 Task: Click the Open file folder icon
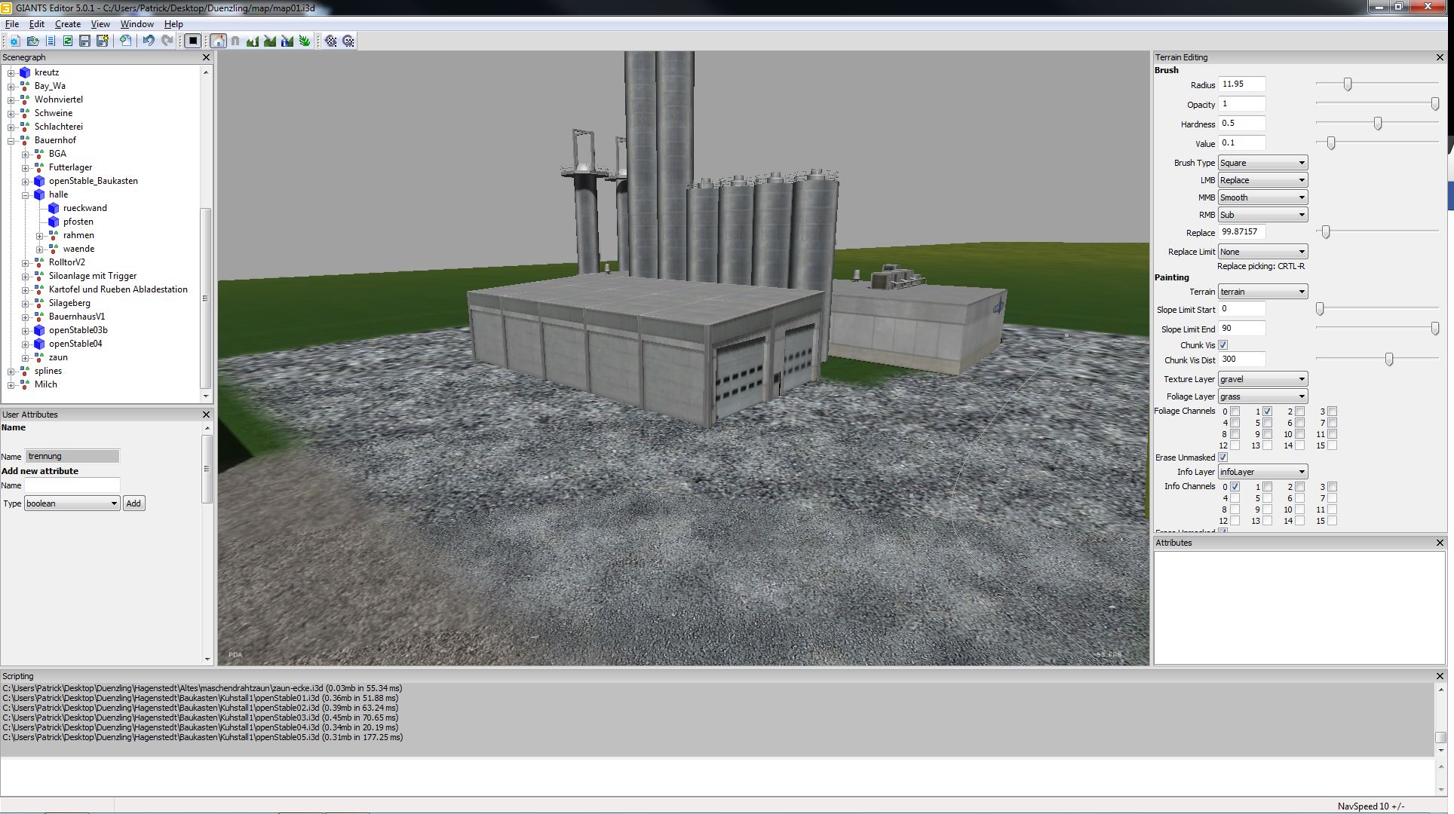coord(32,41)
